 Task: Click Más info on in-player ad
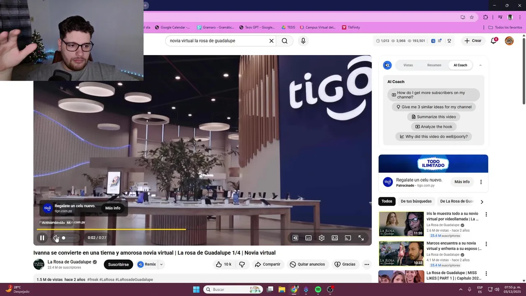point(113,208)
